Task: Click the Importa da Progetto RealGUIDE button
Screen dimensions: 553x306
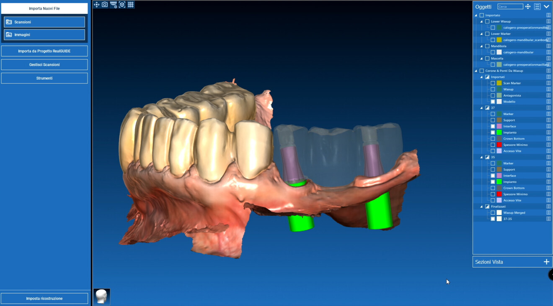Action: point(44,51)
